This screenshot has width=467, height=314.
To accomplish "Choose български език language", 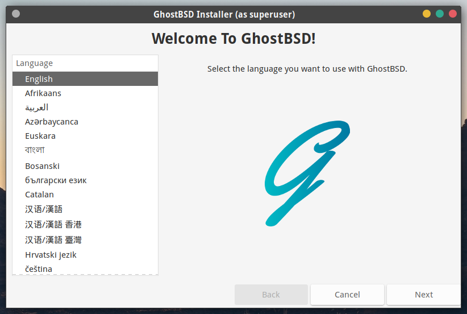I will (x=85, y=180).
